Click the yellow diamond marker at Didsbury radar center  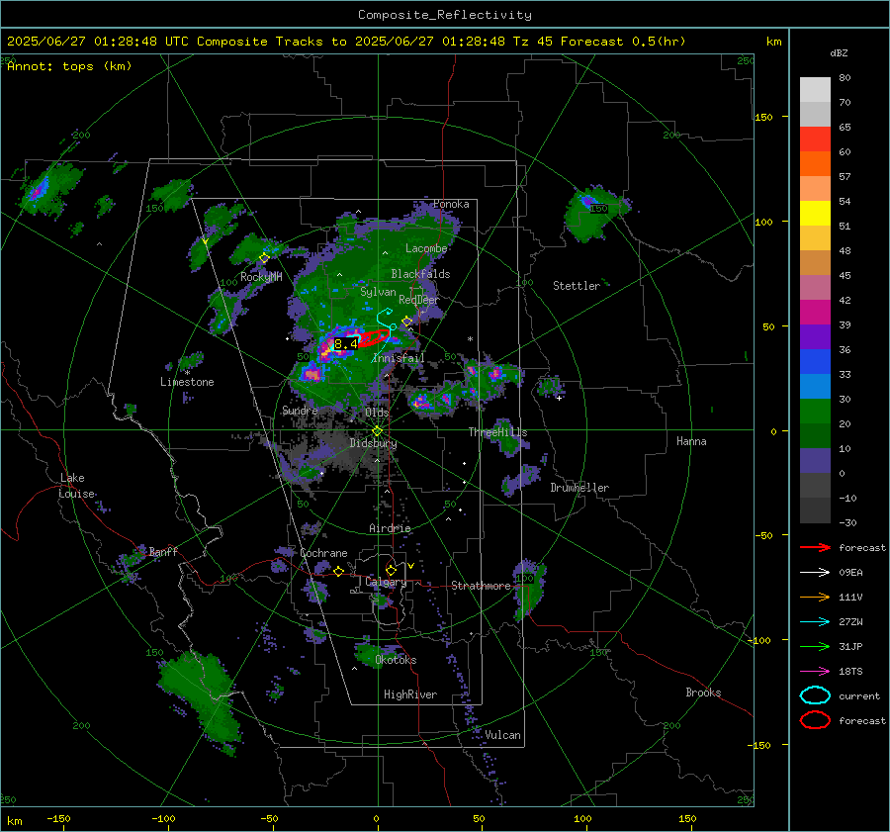[377, 431]
